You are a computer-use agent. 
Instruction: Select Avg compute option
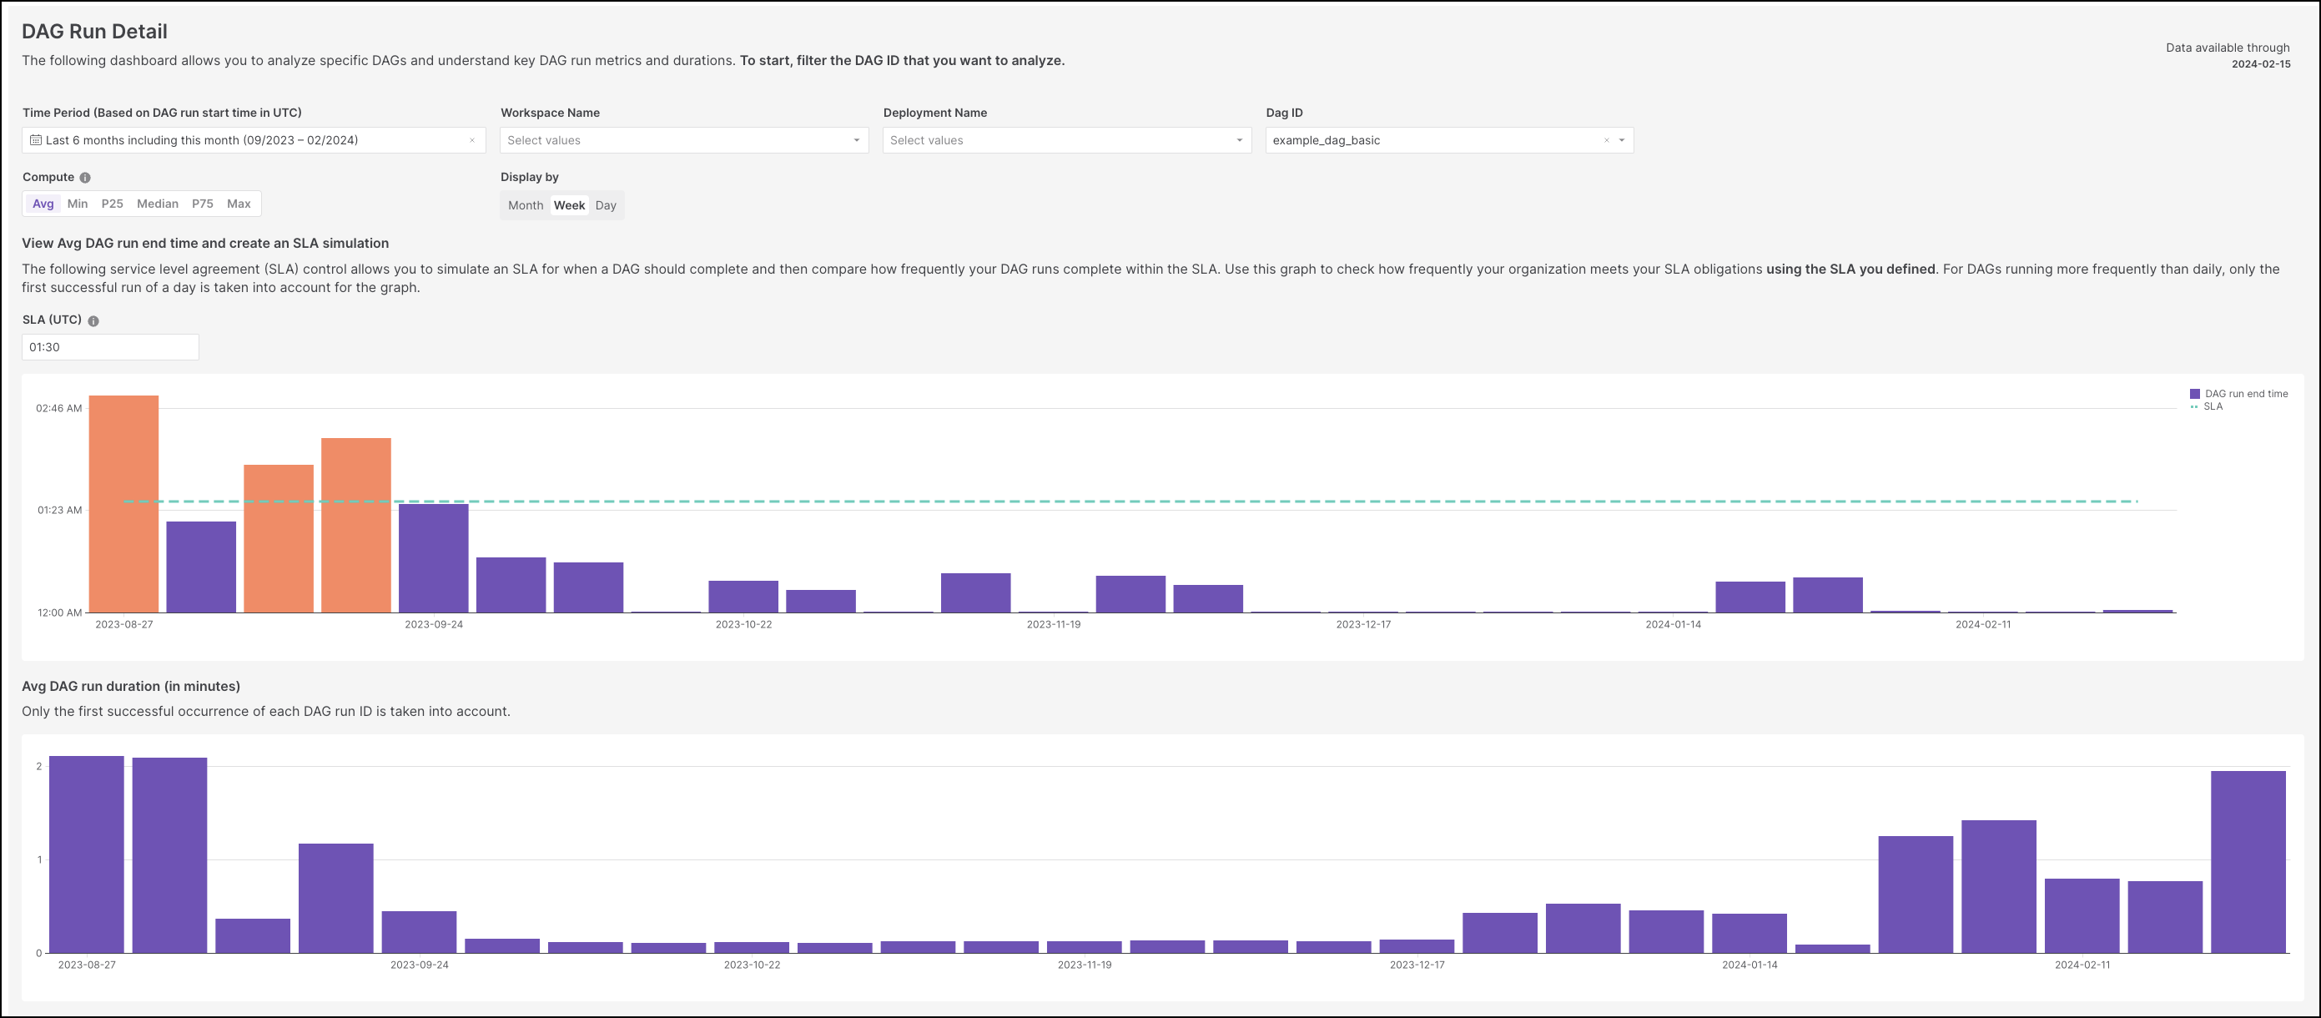tap(43, 204)
